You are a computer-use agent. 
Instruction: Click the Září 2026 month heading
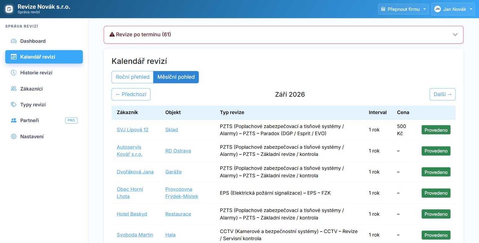pos(290,94)
